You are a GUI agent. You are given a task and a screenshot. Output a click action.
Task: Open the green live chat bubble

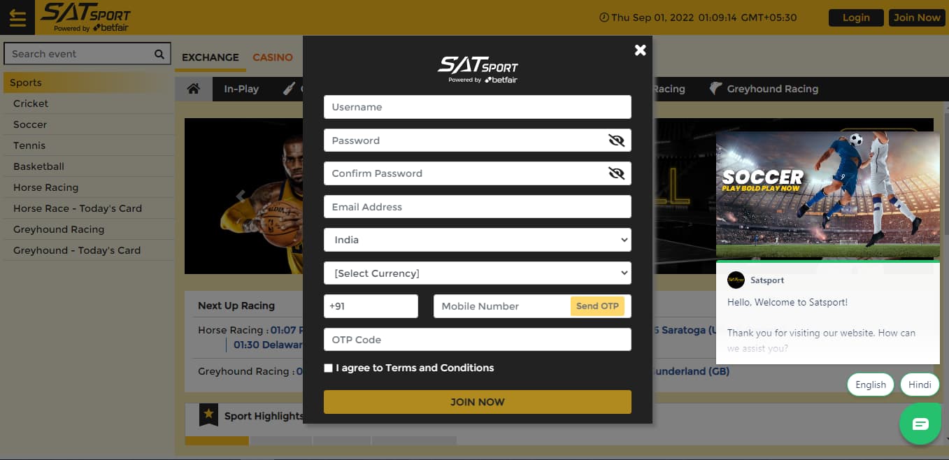pyautogui.click(x=920, y=424)
